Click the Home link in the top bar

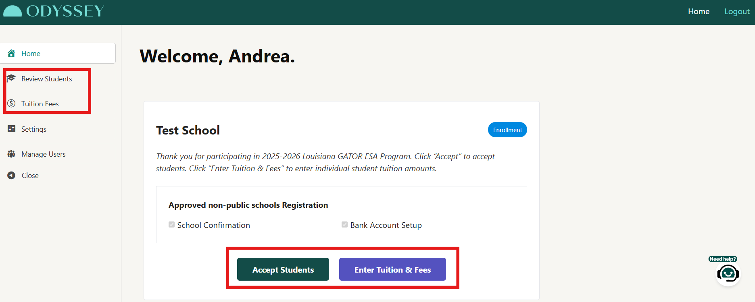[x=699, y=12]
